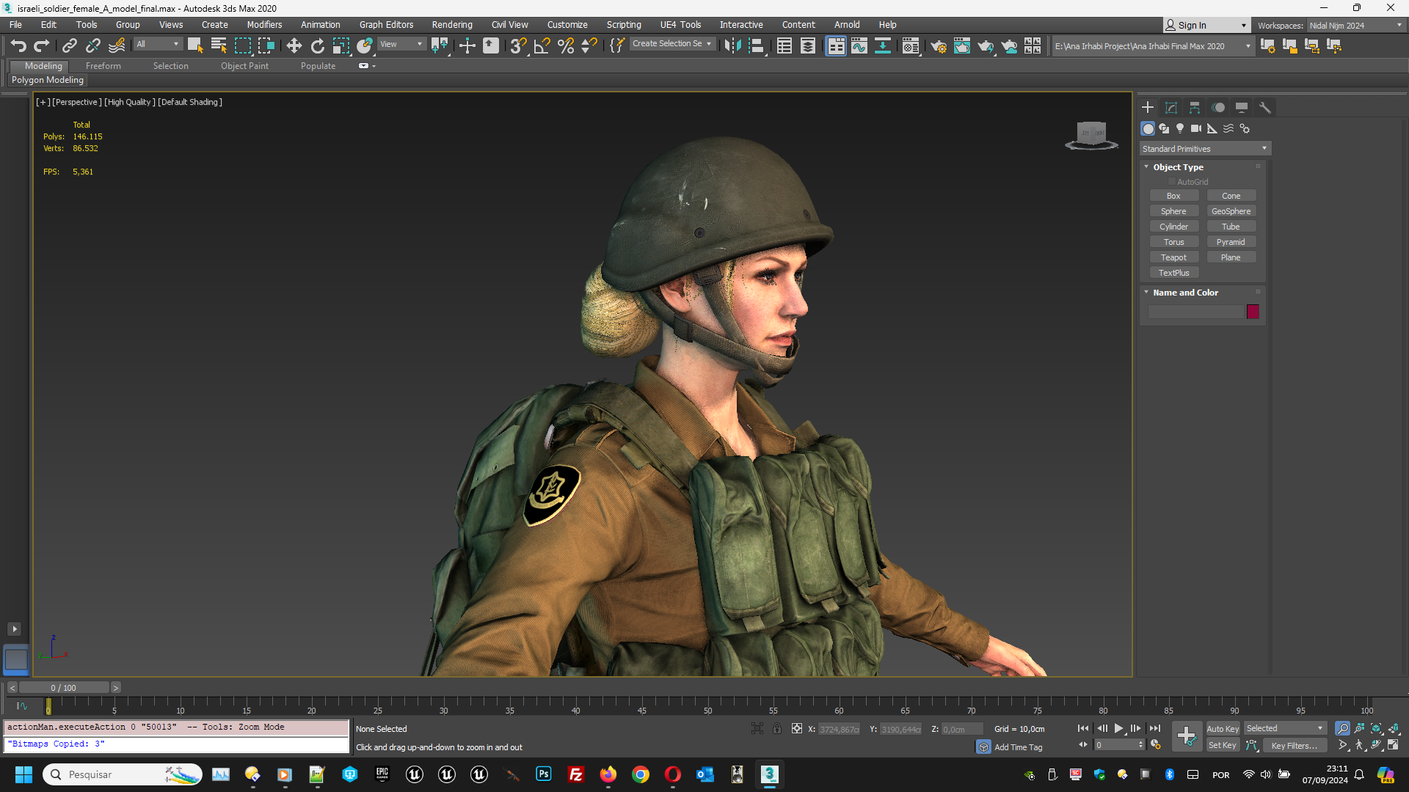Toggle Window/Crossing selection mode
This screenshot has width=1409, height=792.
(266, 45)
